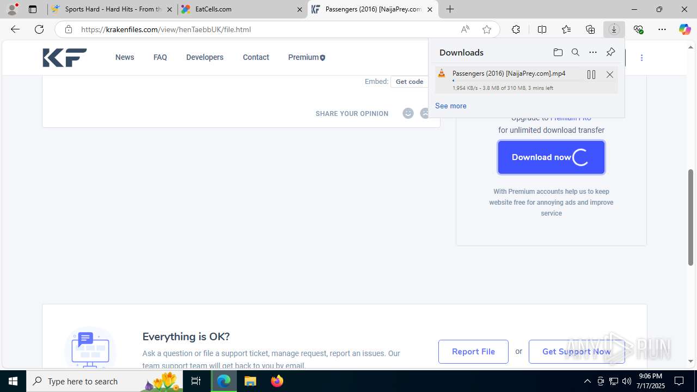The width and height of the screenshot is (697, 392).
Task: Open the Split screen icon
Action: pos(542,29)
